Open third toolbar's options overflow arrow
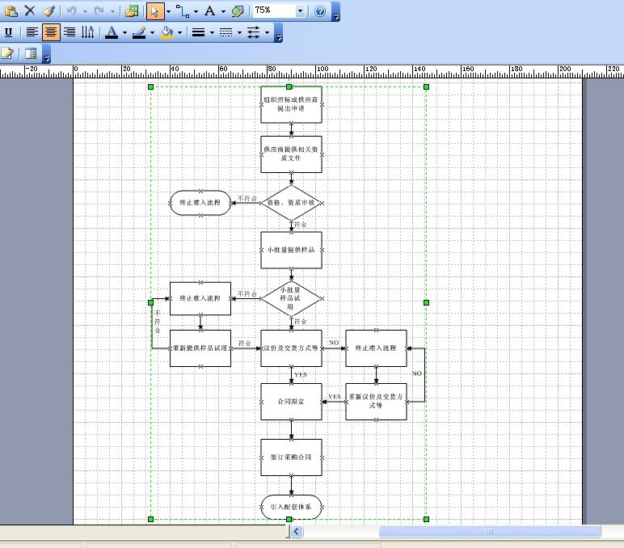 click(x=47, y=54)
